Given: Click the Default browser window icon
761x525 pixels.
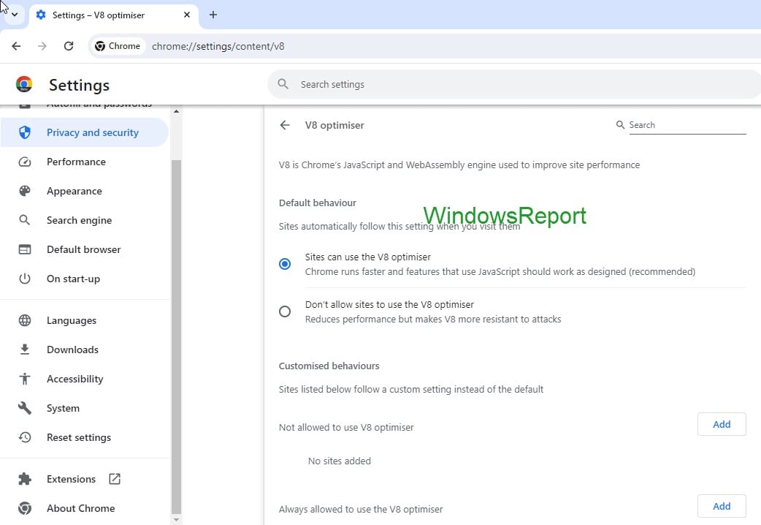Looking at the screenshot, I should click(25, 249).
